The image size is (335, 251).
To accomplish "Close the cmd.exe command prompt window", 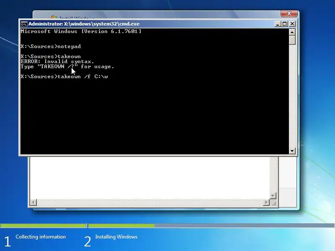I will coord(292,24).
